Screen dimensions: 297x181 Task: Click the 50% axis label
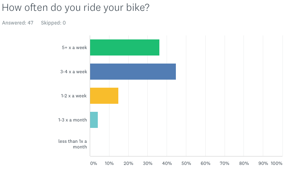pyautogui.click(x=186, y=163)
